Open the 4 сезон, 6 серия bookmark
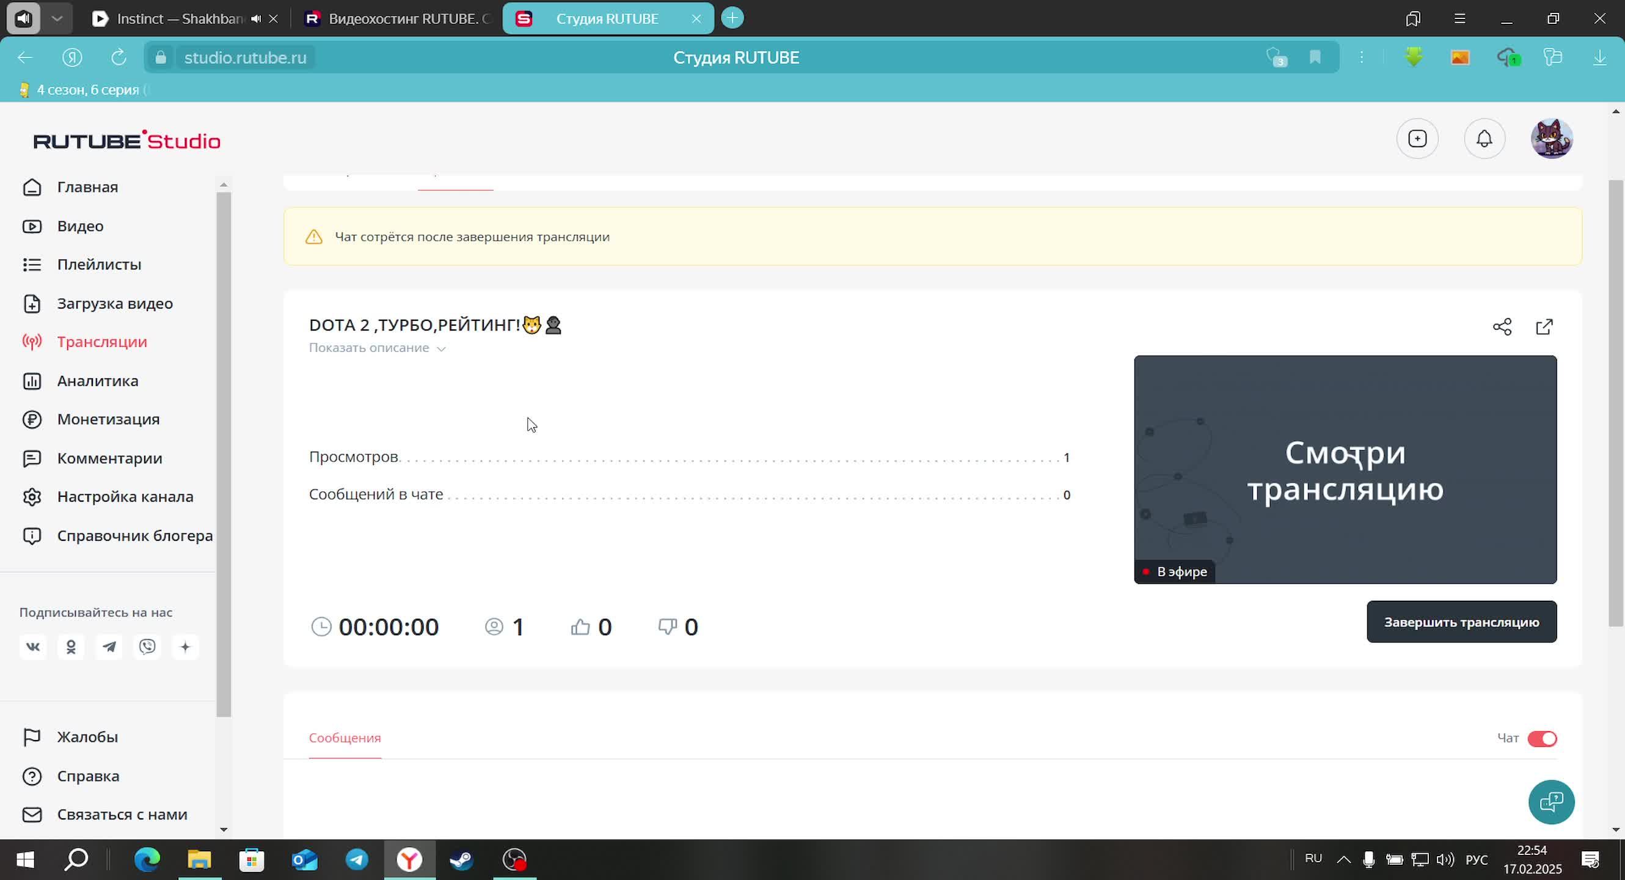 point(82,90)
